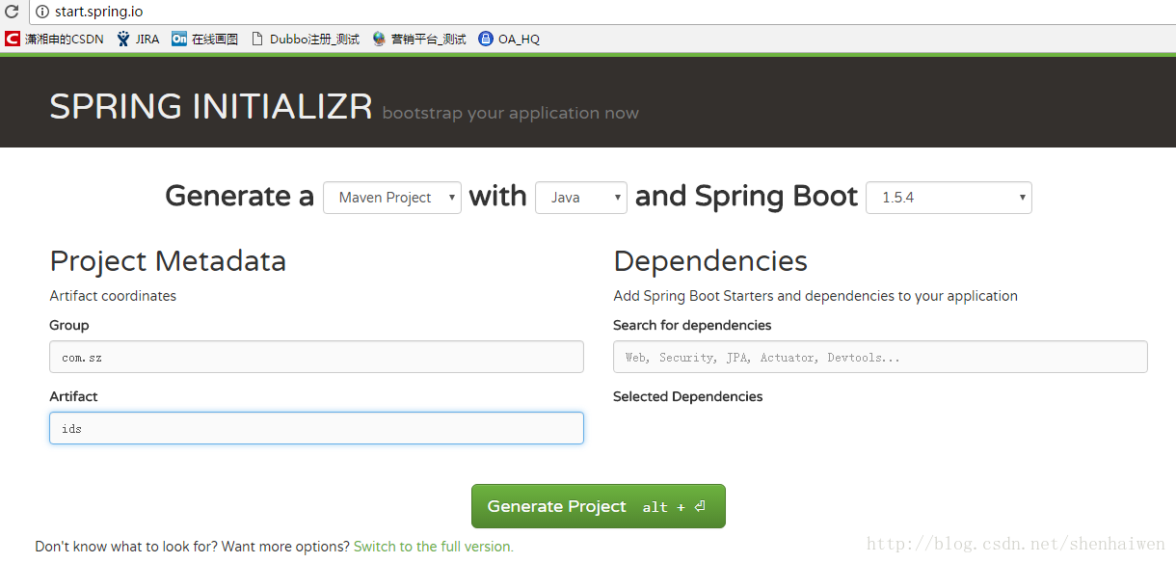
Task: Follow the Switch to the full version link
Action: point(434,547)
